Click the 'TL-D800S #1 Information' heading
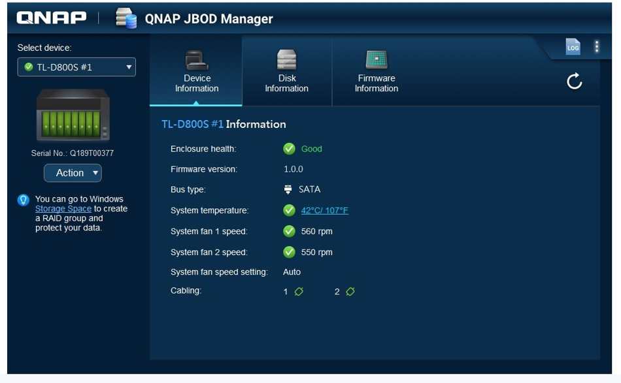Screen dimensions: 621x383 click(x=224, y=124)
